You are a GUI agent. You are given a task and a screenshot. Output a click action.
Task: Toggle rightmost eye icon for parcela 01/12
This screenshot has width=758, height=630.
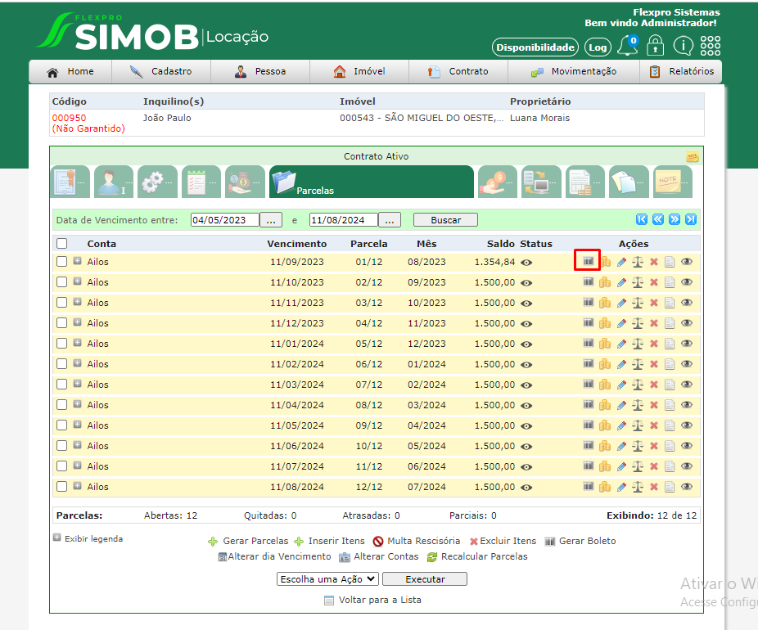click(x=687, y=261)
